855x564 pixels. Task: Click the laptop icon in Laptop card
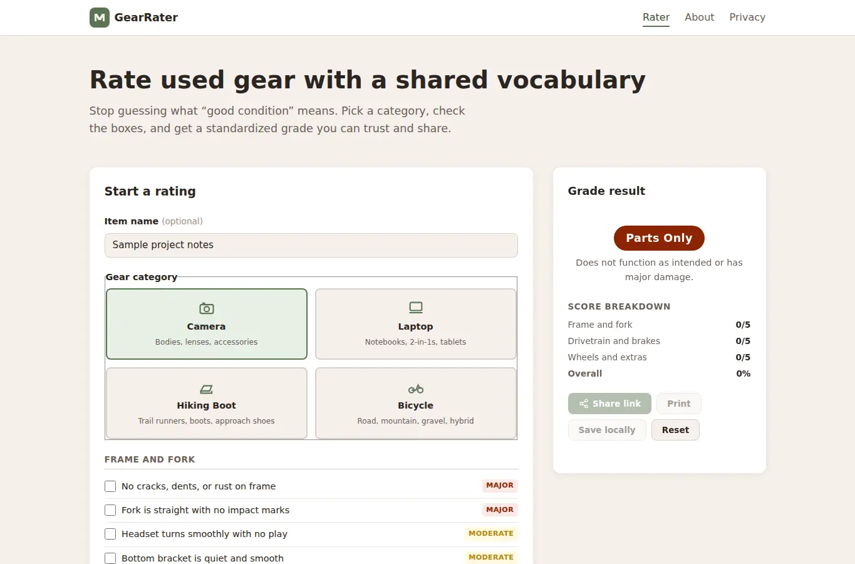pyautogui.click(x=416, y=308)
